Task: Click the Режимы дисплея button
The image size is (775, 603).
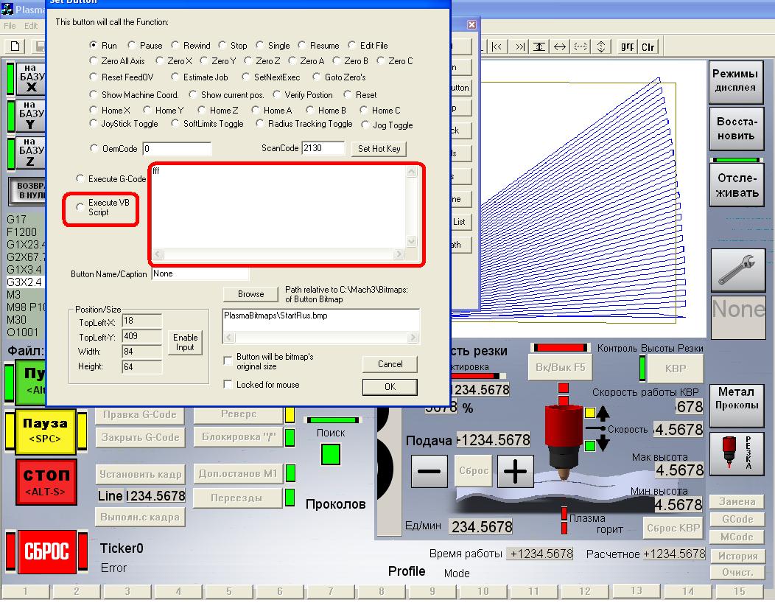Action: click(x=735, y=81)
